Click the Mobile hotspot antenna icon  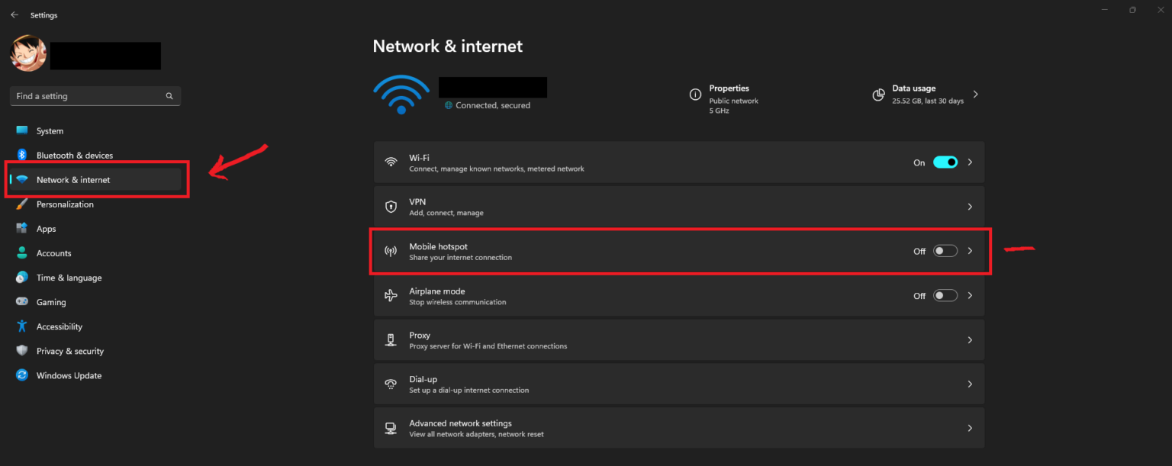click(x=391, y=250)
